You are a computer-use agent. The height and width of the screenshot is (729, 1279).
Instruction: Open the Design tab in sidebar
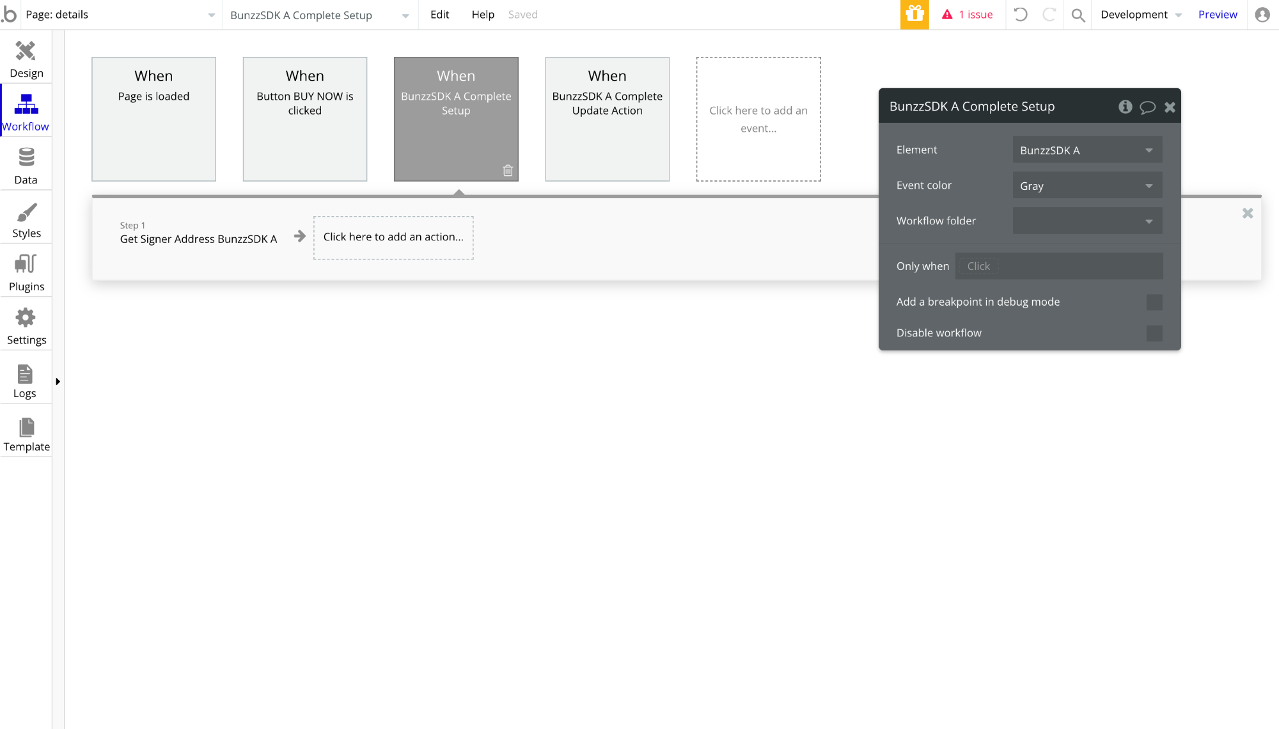(x=26, y=59)
